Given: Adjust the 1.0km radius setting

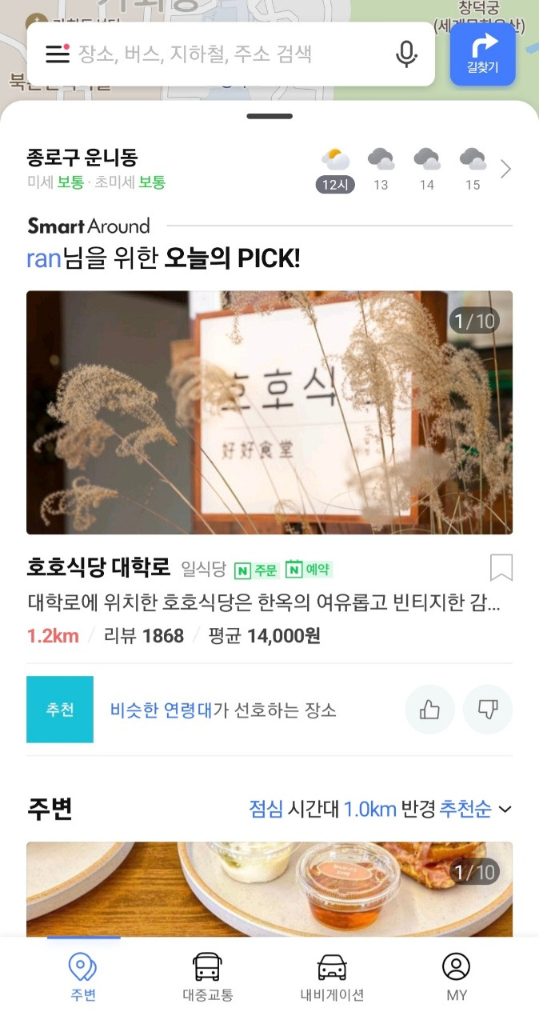Looking at the screenshot, I should click(x=370, y=809).
